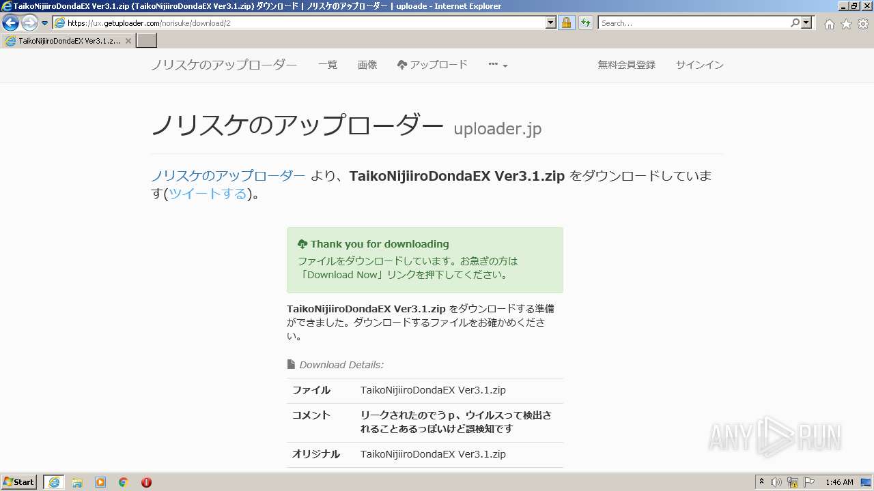Refresh the page with the refresh icon

[x=586, y=23]
